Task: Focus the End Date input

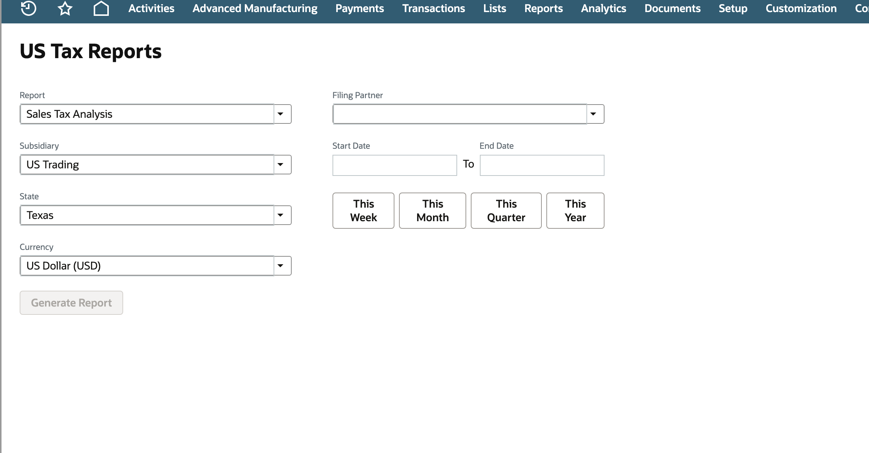Action: point(542,165)
